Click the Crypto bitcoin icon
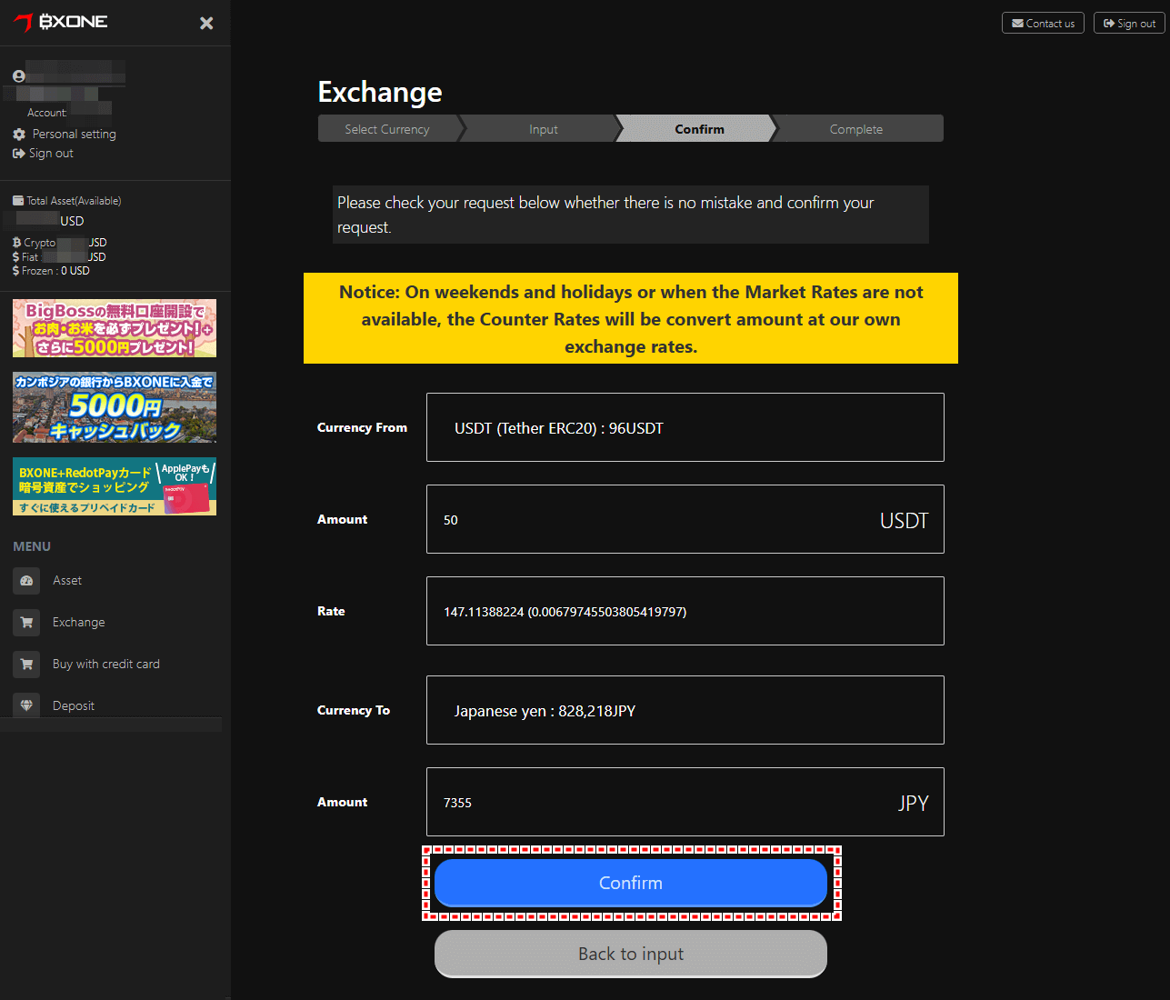The image size is (1170, 1000). click(16, 243)
